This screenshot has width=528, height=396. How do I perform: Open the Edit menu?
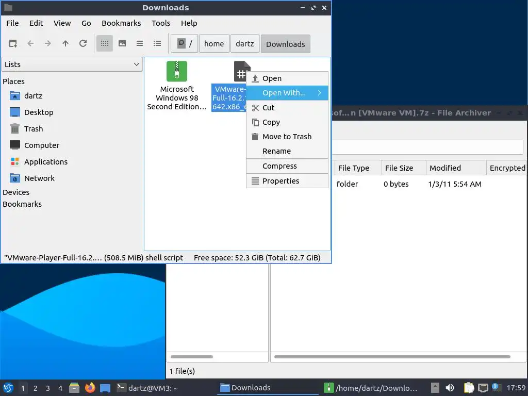36,23
